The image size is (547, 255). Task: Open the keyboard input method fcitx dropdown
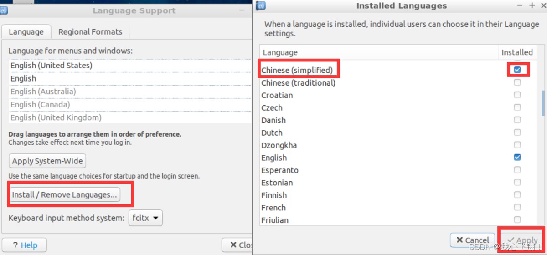point(145,218)
